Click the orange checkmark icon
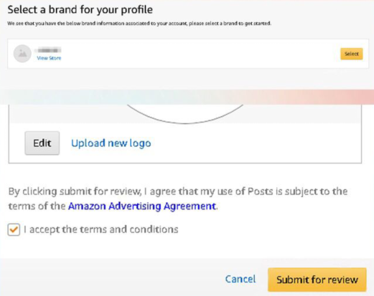 (14, 229)
